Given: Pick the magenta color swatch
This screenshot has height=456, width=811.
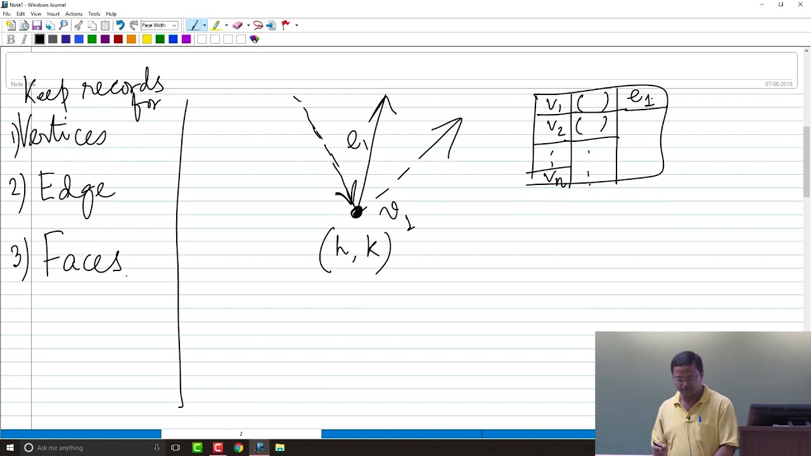Looking at the screenshot, I should click(x=186, y=39).
